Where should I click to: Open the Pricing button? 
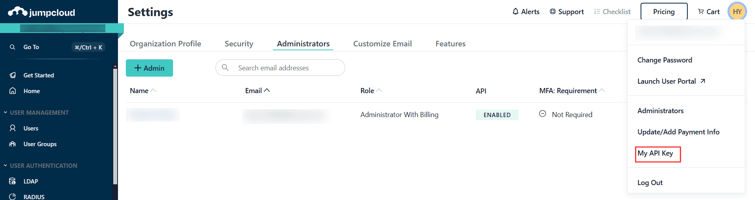[x=664, y=12]
